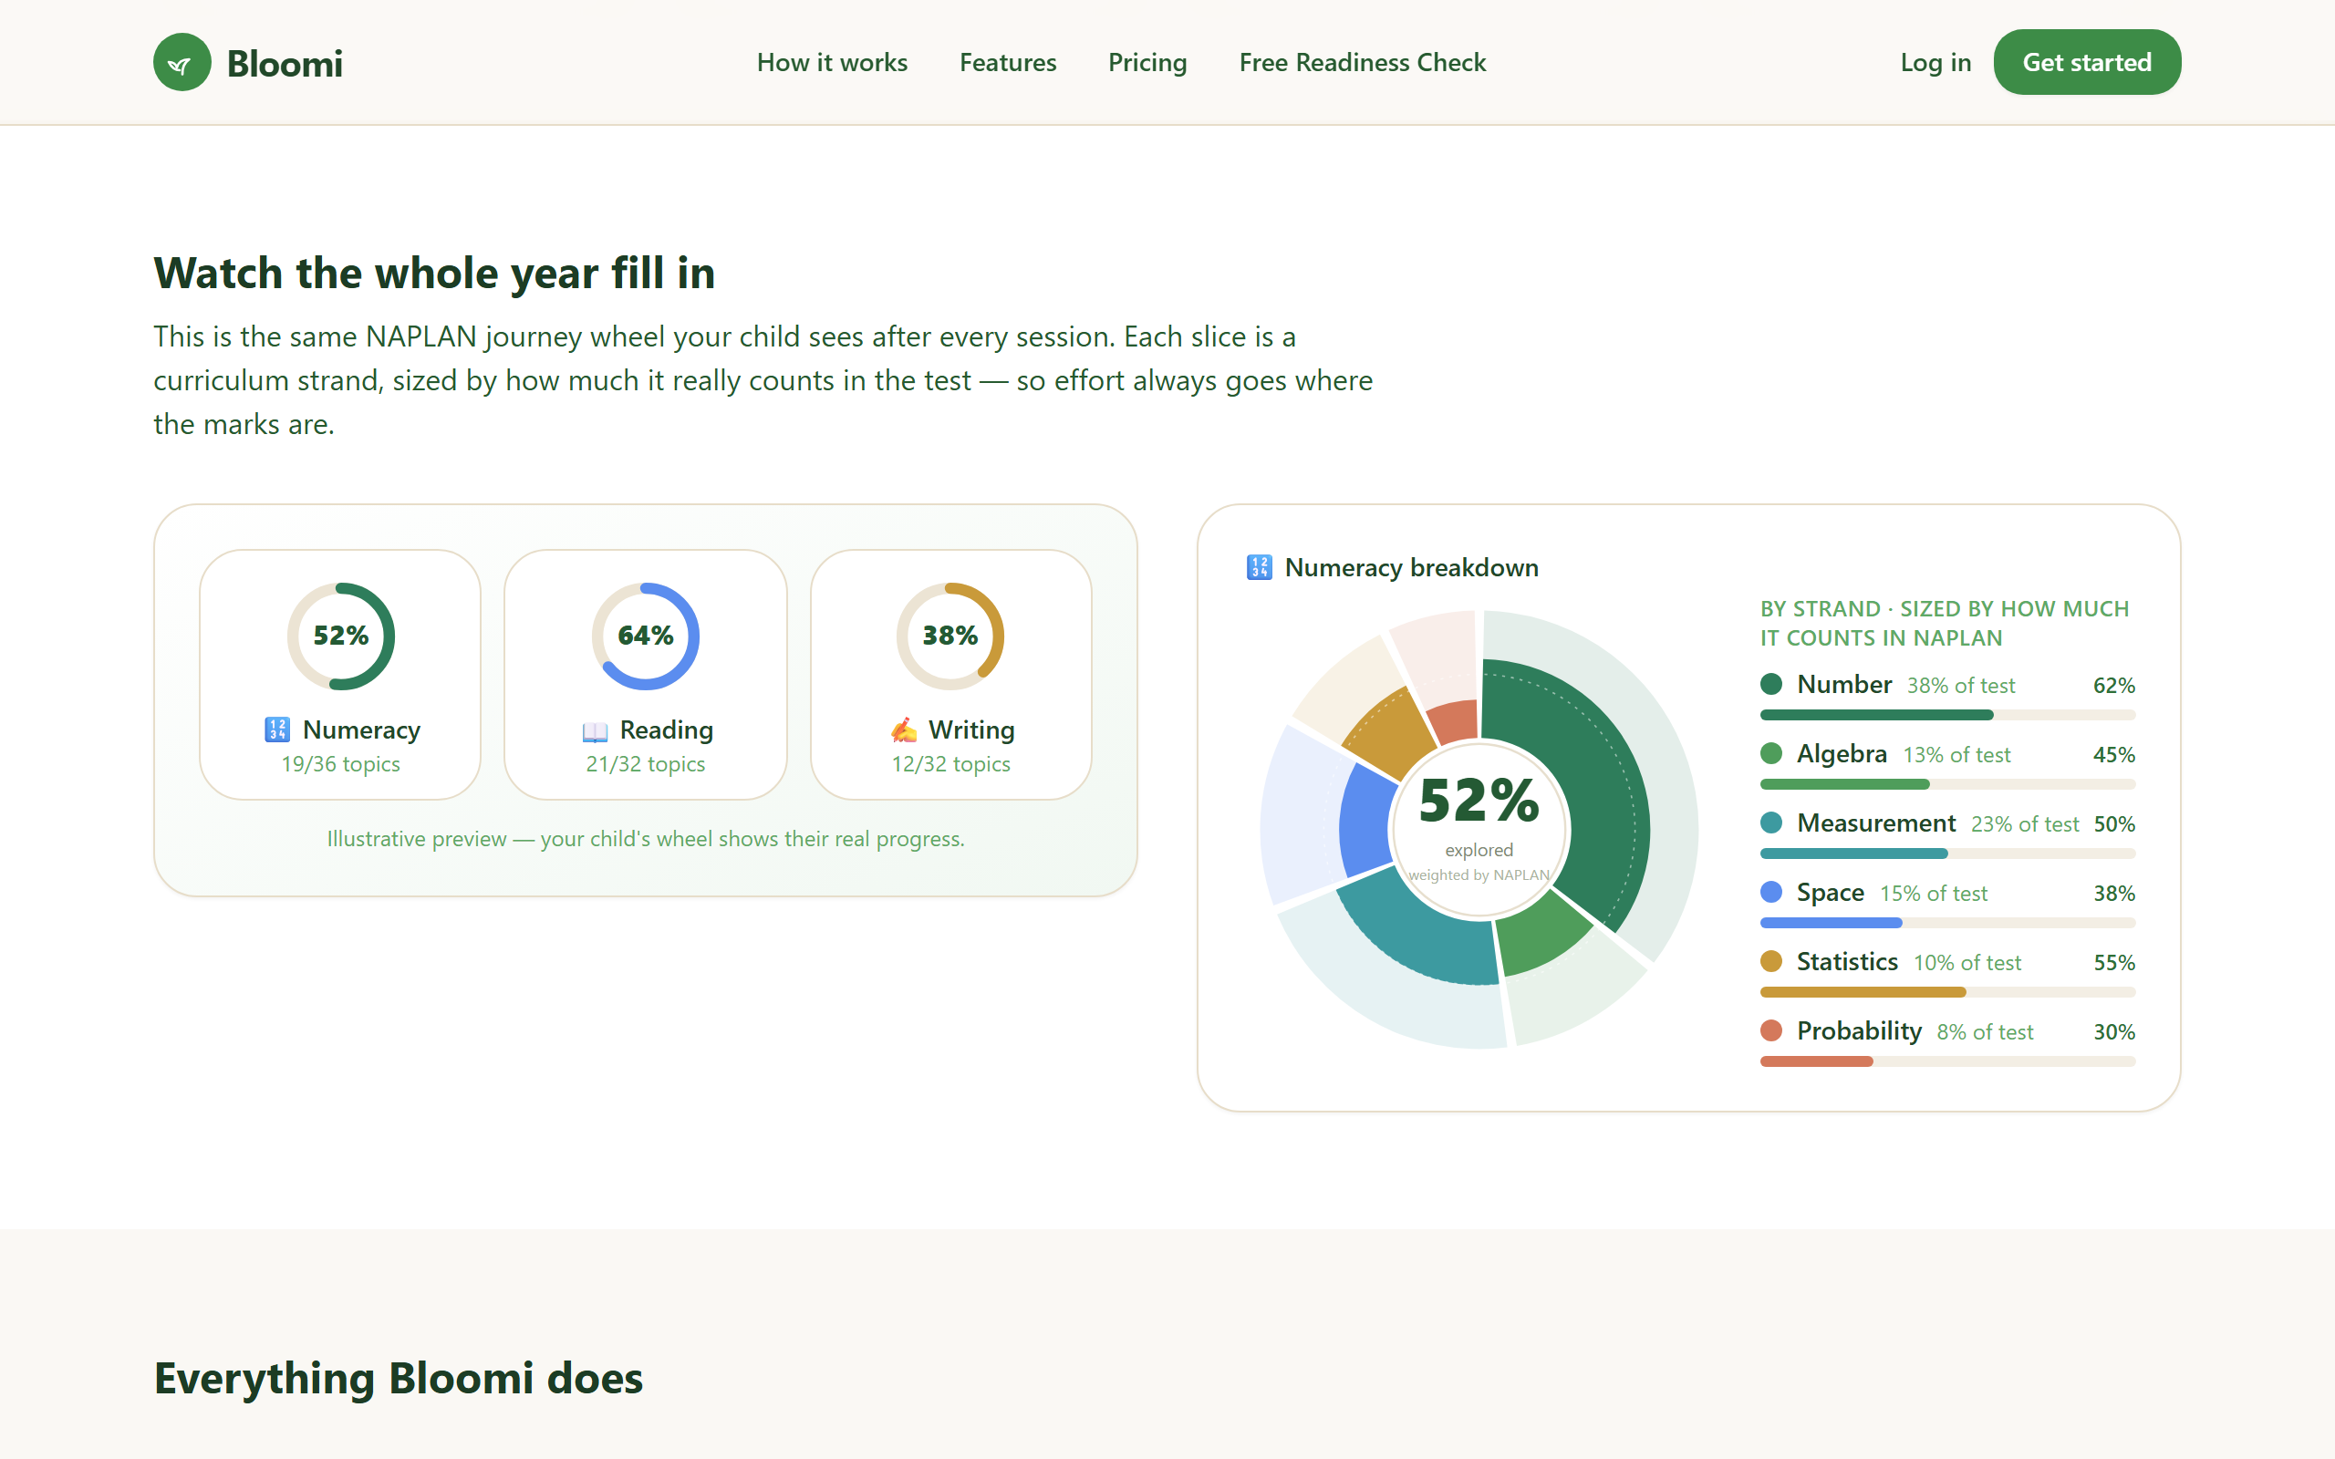Click the 38% of test text
2335x1459 pixels.
1961,686
